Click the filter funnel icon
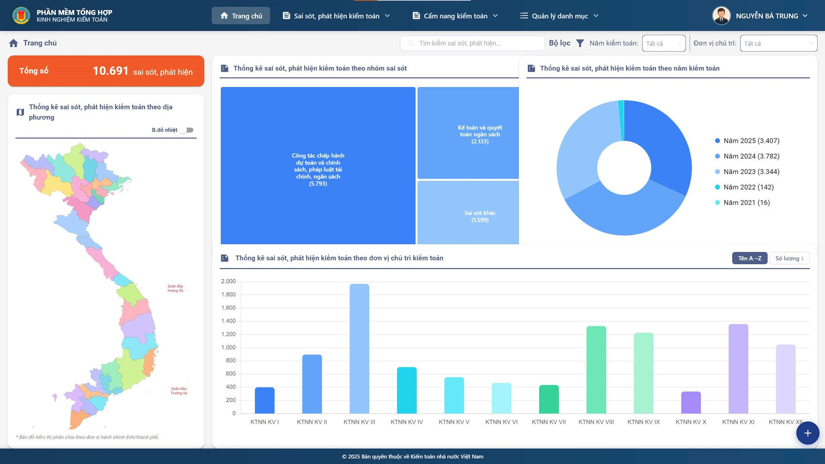 tap(580, 43)
